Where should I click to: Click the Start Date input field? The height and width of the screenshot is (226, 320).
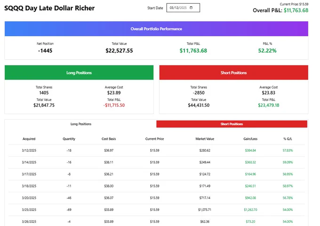(x=183, y=8)
